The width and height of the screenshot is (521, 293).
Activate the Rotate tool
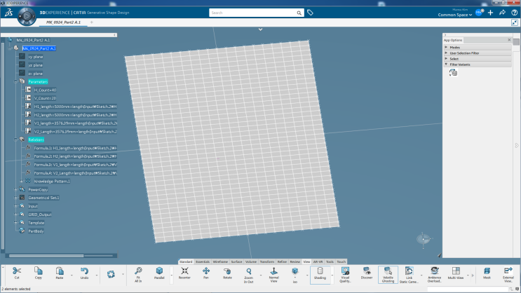click(x=227, y=273)
